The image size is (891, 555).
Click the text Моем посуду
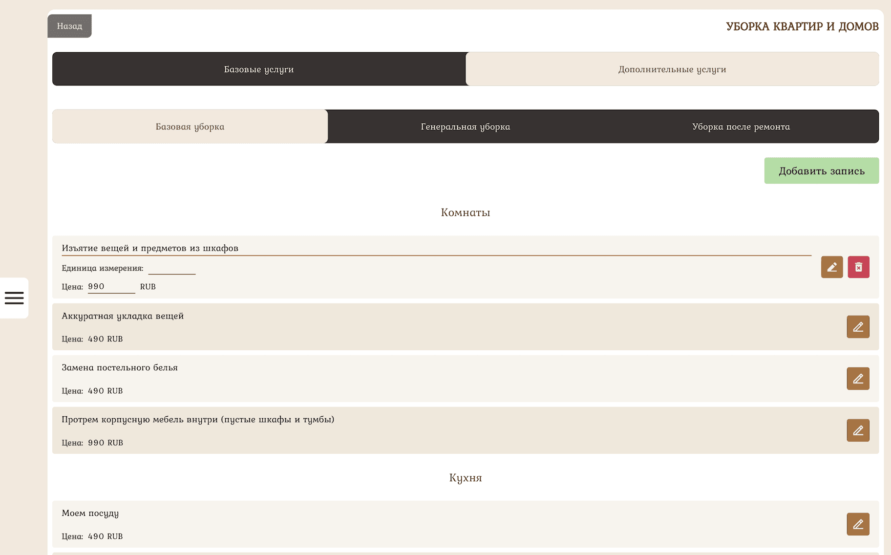coord(90,513)
